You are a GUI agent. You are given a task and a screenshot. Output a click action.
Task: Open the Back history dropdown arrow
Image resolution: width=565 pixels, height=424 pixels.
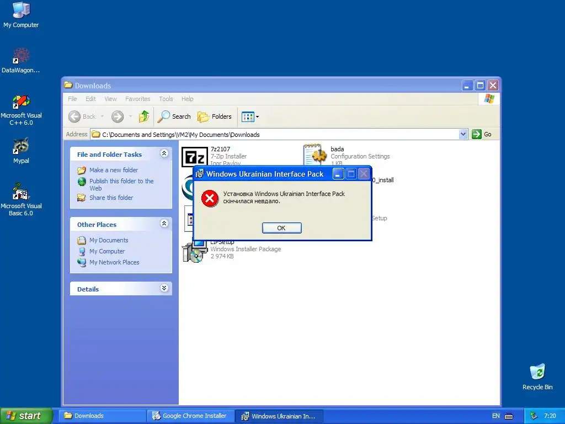pos(102,116)
